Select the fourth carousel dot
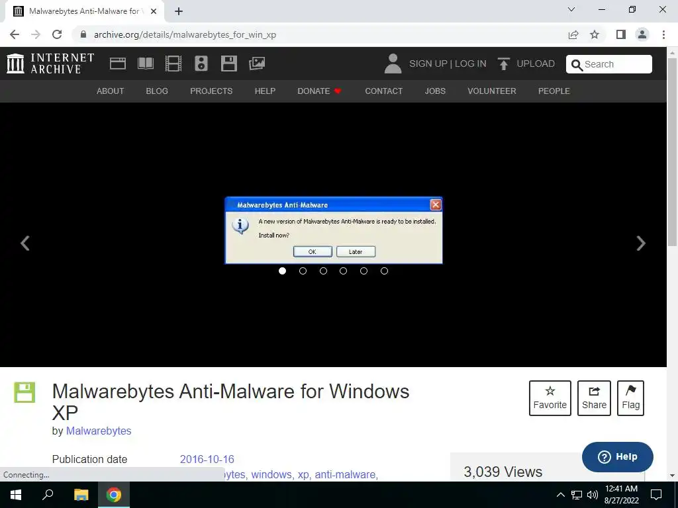The height and width of the screenshot is (508, 678). pos(344,271)
